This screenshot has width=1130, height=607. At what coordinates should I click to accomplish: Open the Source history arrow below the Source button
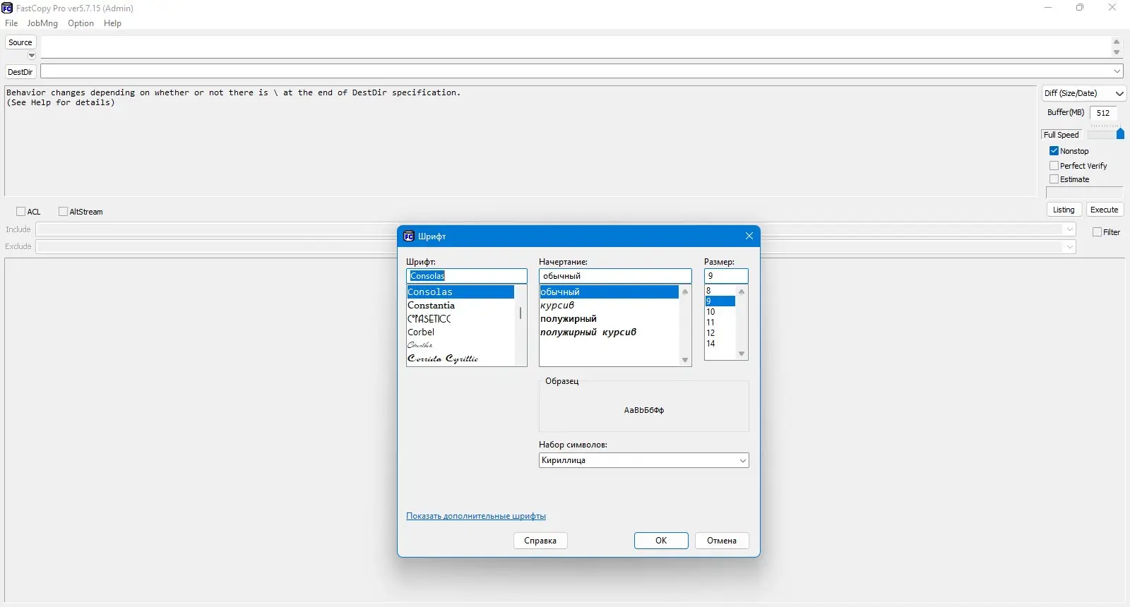point(32,55)
